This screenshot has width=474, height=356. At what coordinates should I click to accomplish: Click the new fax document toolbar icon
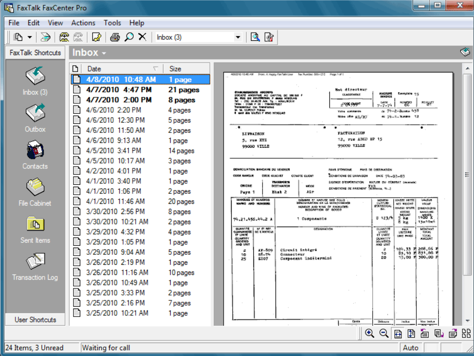(x=18, y=37)
